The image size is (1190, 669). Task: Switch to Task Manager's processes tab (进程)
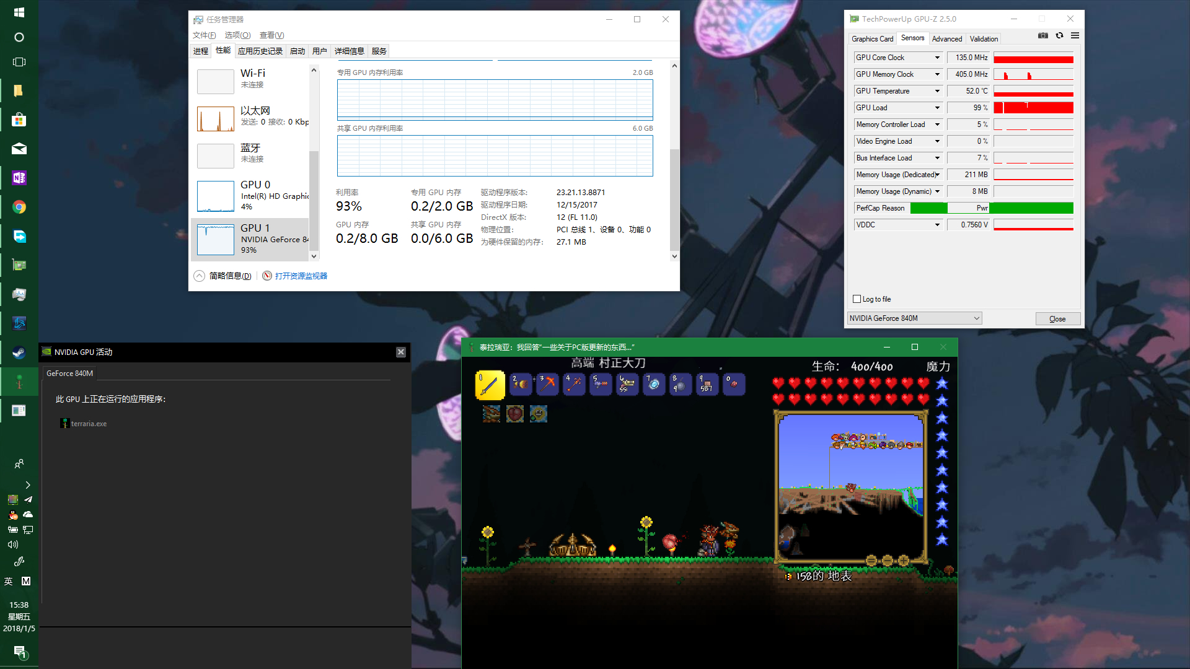(200, 51)
